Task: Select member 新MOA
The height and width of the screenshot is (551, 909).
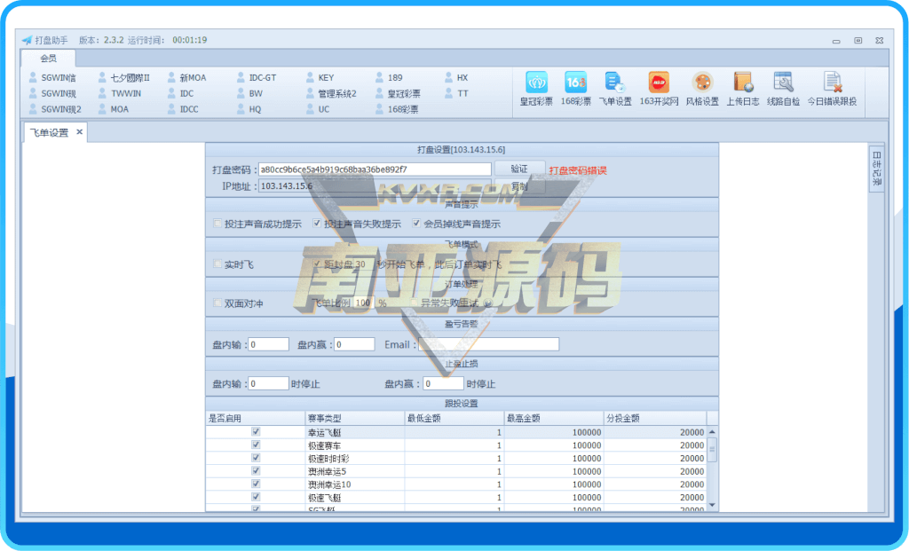Action: coord(186,78)
